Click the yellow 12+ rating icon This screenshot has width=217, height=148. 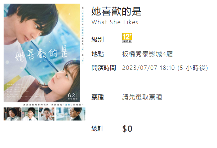(x=127, y=38)
